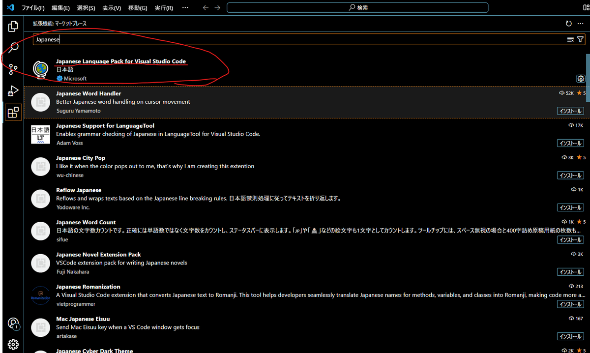Select the Japanese Cyber Dark Theme title
Viewport: 590px width, 353px height.
pyautogui.click(x=94, y=351)
